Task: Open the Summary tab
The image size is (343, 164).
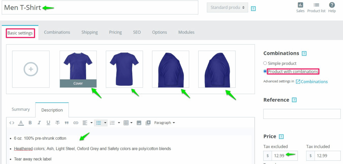Action: tap(20, 109)
